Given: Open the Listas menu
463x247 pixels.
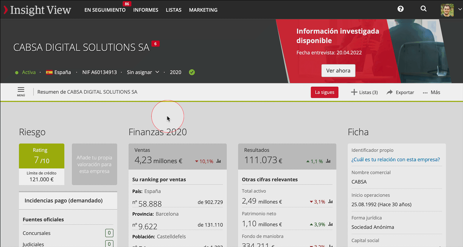Looking at the screenshot, I should (x=174, y=10).
